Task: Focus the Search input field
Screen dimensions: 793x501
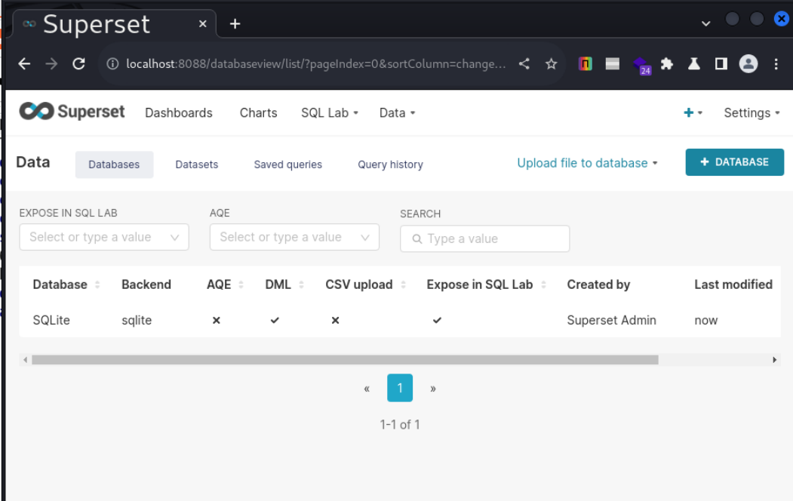Action: point(490,238)
